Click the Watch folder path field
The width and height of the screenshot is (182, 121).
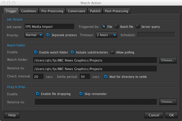[x=95, y=60]
